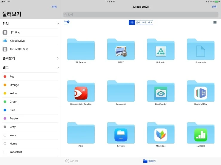This screenshot has width=221, height=165.
Task: Tap the battery indicator in status bar
Action: (217, 1)
